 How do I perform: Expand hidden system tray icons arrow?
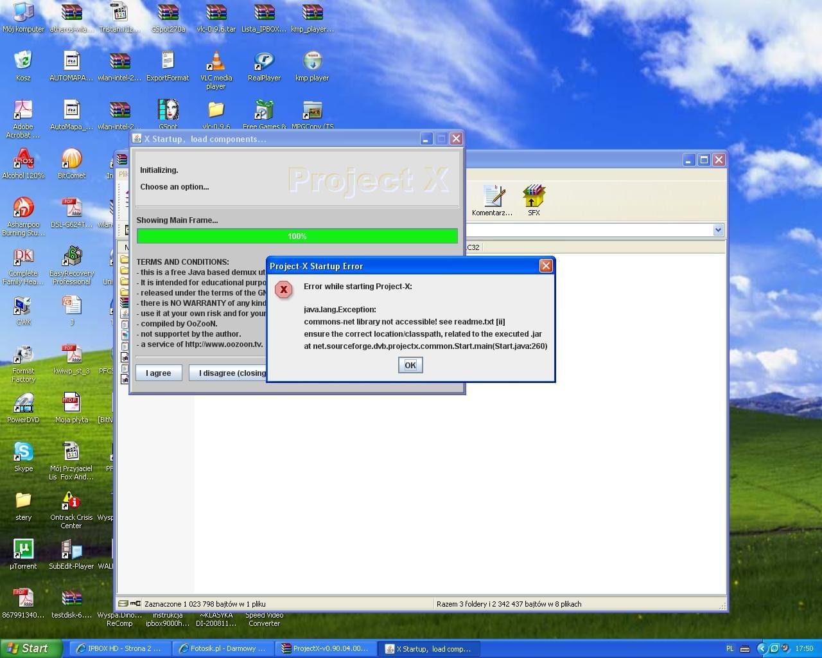(762, 648)
